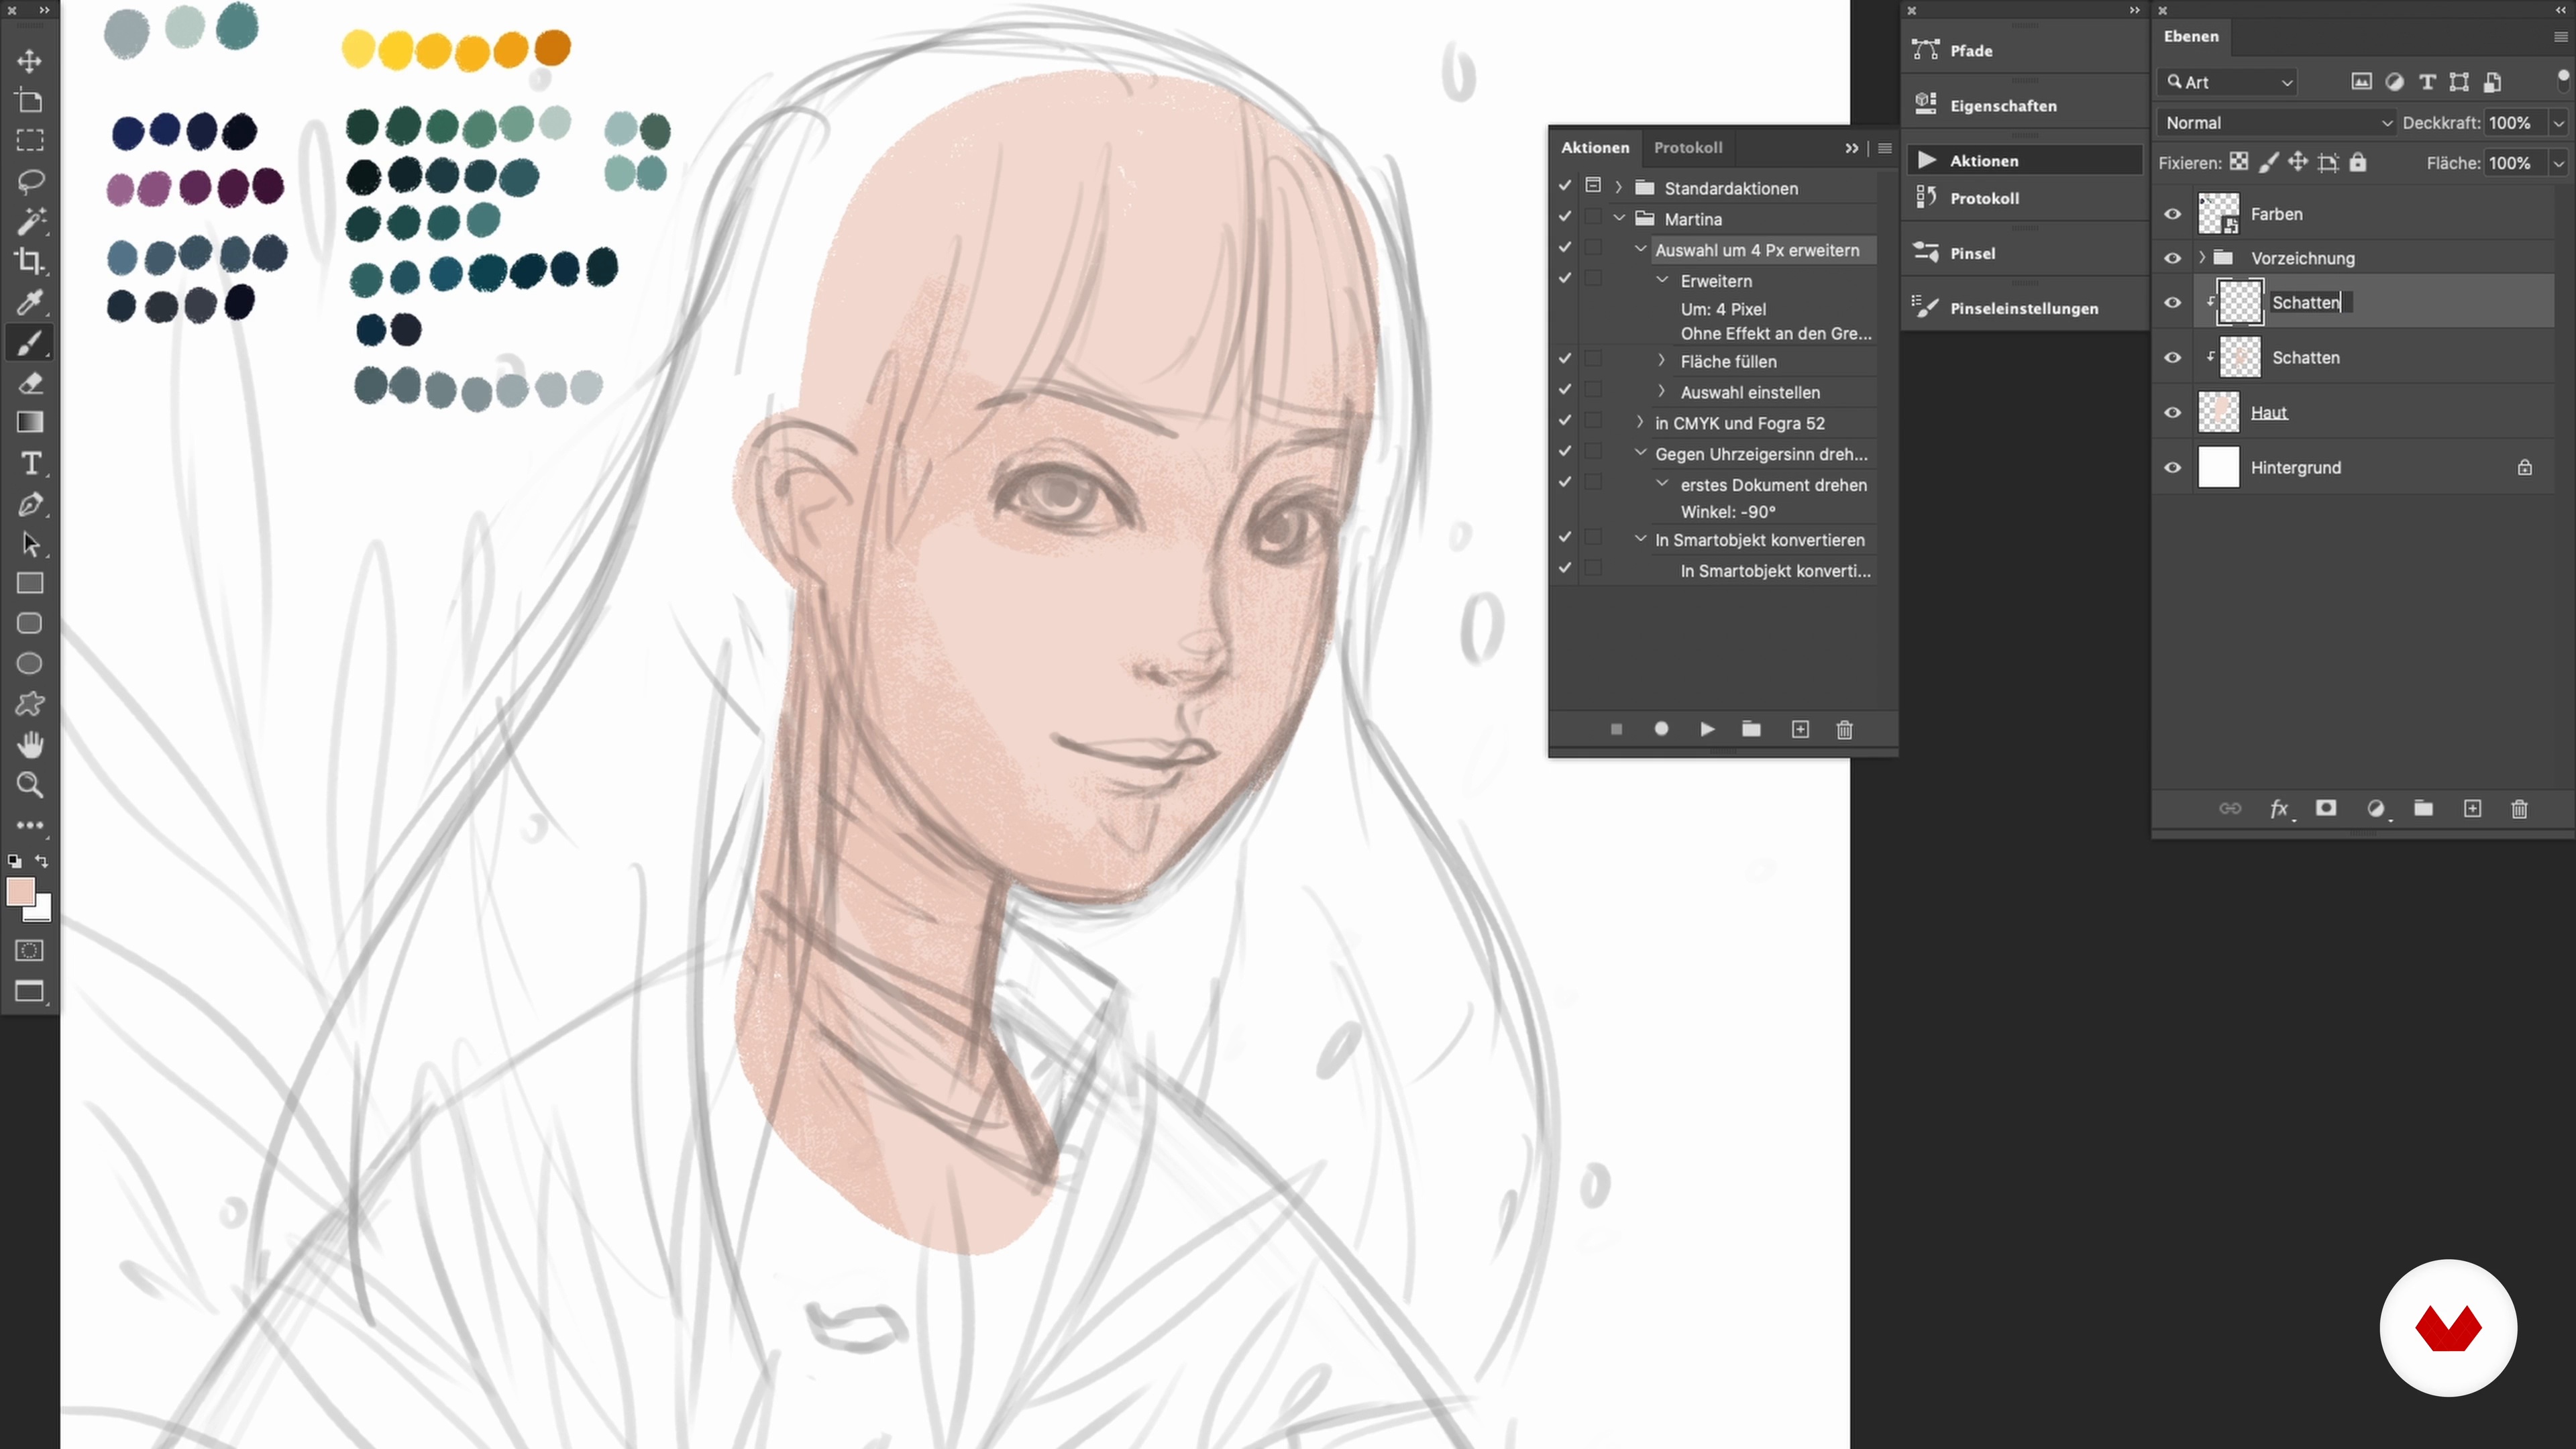Start recording an action
This screenshot has width=2576, height=1449.
(1661, 729)
